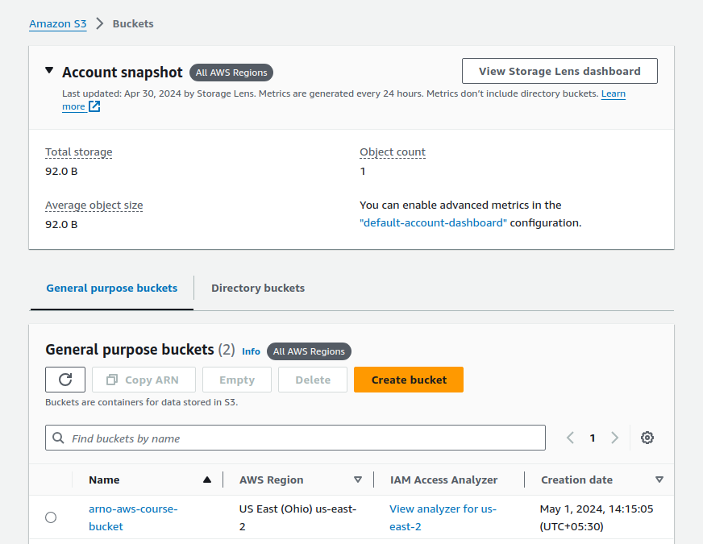The width and height of the screenshot is (703, 544).
Task: Collapse the Account snapshot section
Action: (50, 72)
